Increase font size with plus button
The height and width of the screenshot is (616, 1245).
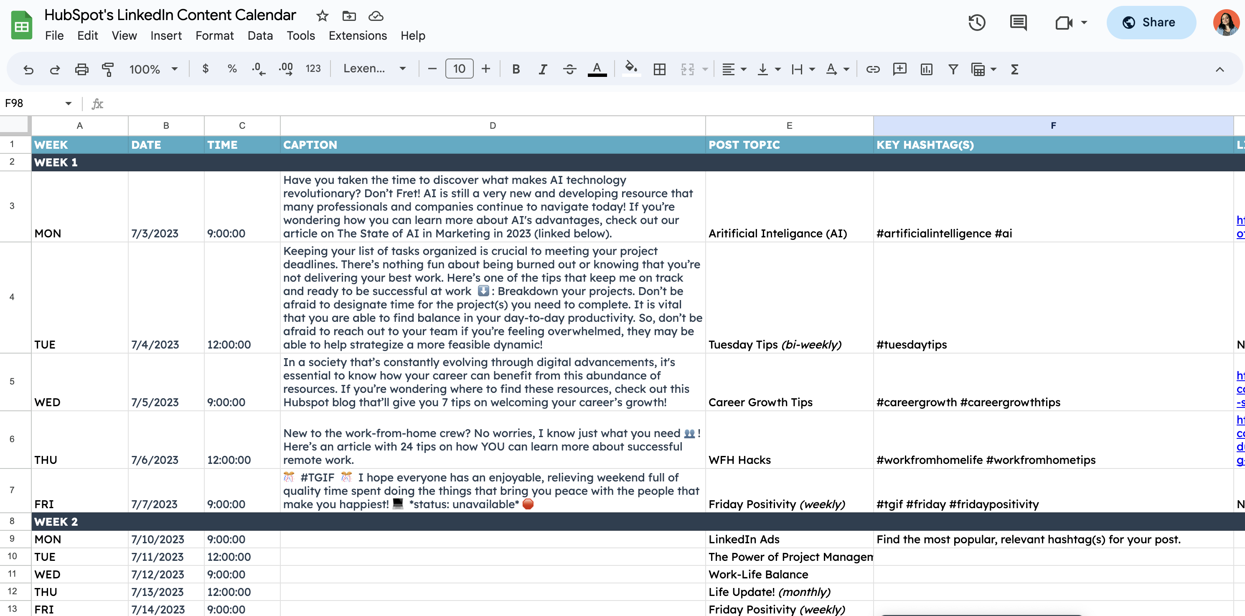click(486, 69)
